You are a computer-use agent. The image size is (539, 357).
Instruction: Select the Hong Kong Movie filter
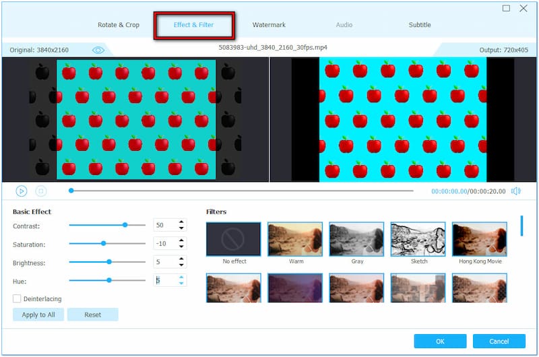click(479, 239)
